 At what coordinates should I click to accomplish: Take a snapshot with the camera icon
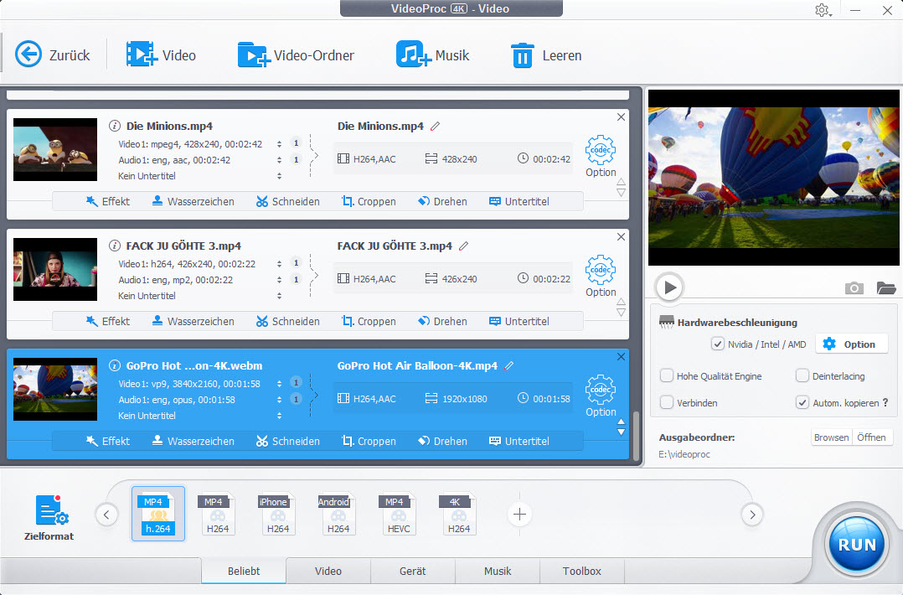coord(854,287)
